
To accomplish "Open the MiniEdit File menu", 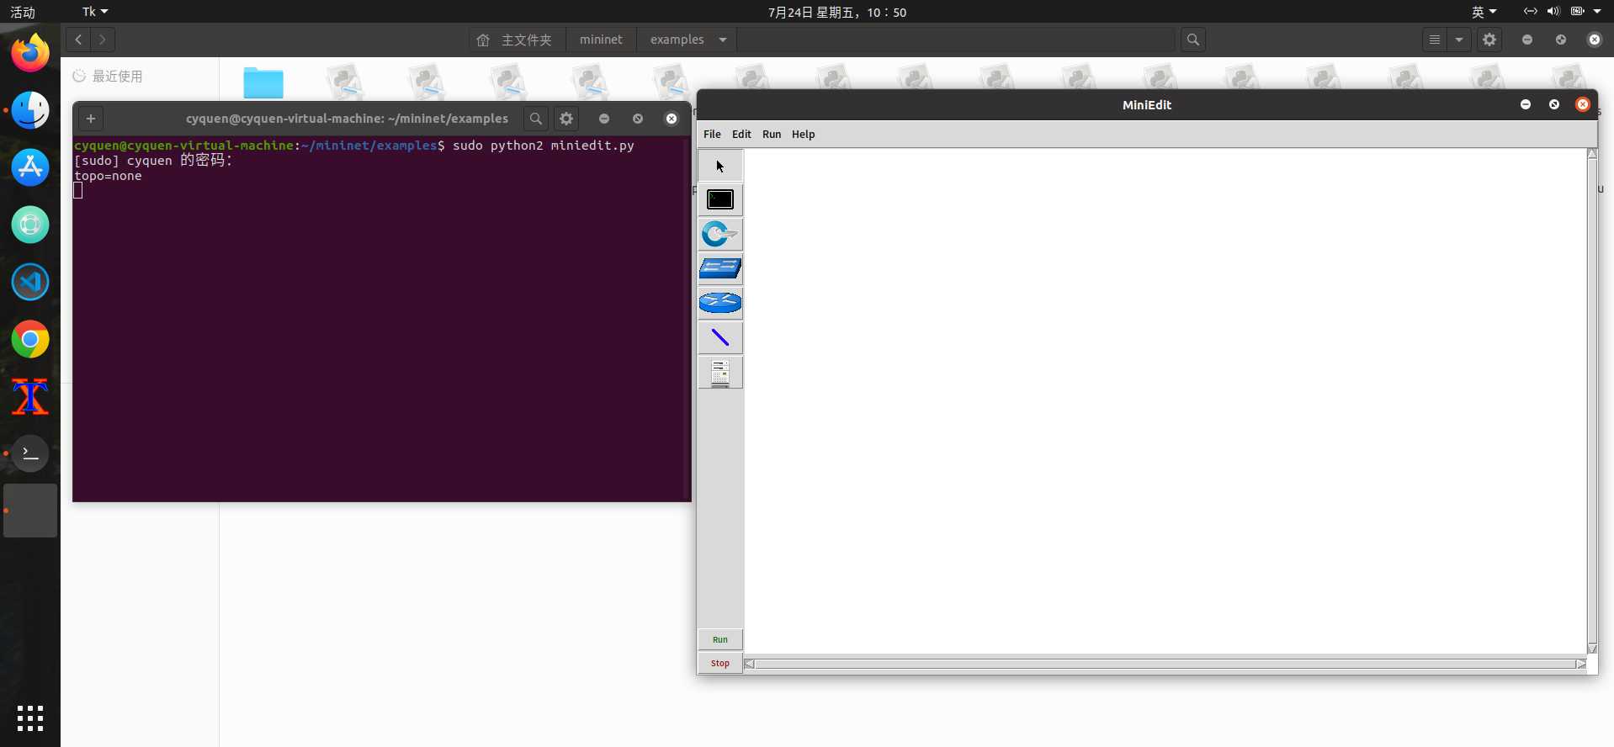I will coord(712,135).
